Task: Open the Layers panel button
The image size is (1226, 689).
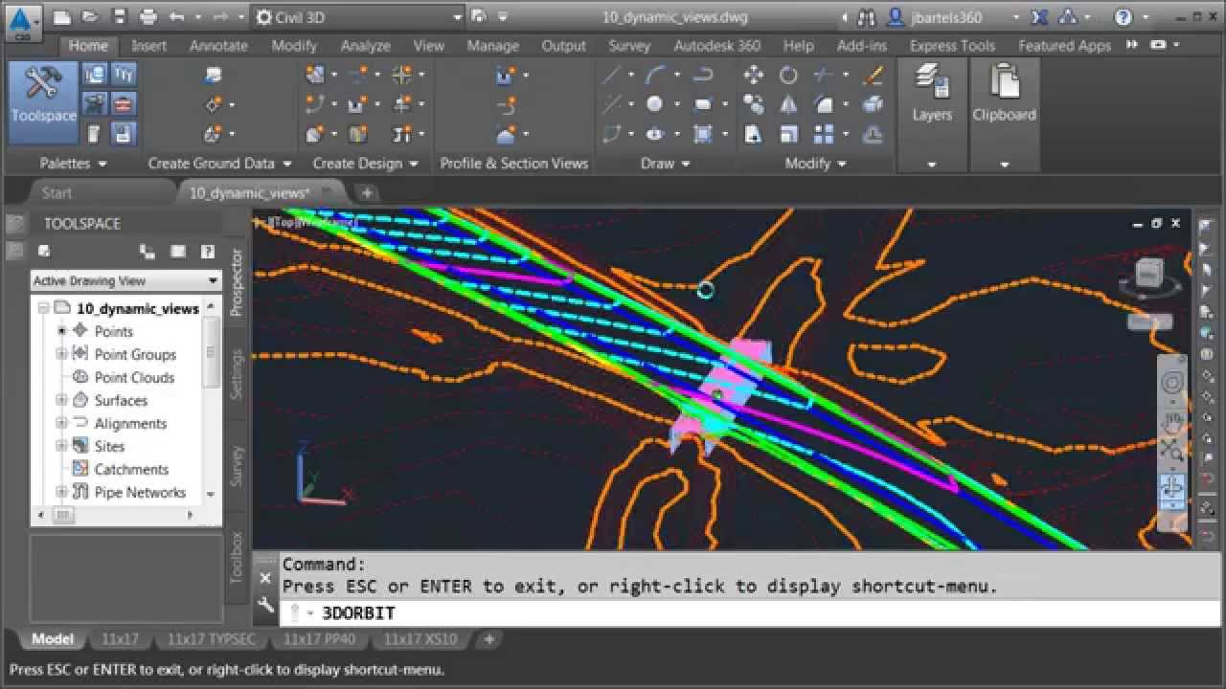Action: [932, 94]
